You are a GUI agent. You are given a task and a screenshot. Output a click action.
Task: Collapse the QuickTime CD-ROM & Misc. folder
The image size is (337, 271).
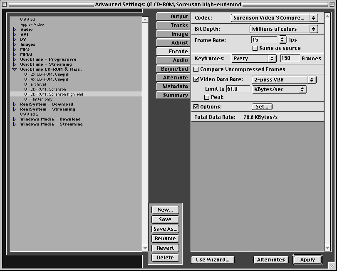click(x=14, y=69)
